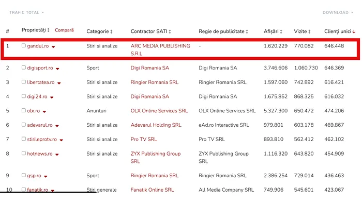Open the Trafic Total dropdown
This screenshot has width=362, height=203.
(26, 12)
